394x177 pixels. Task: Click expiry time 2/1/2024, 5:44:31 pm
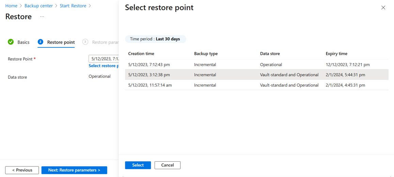345,75
